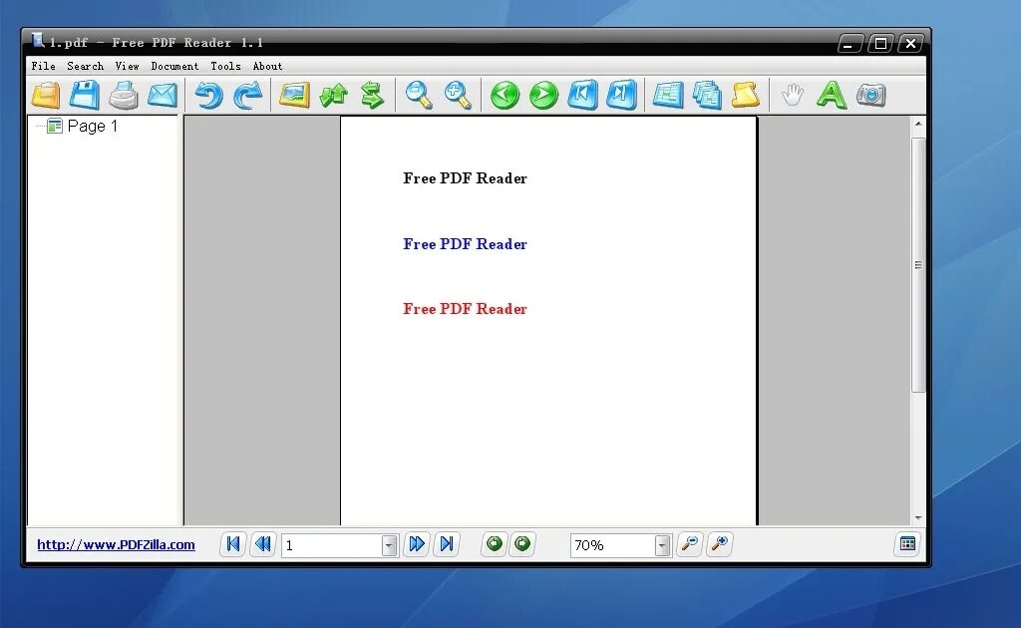1021x628 pixels.
Task: Click red 'Free PDF Reader' text in document
Action: point(465,309)
